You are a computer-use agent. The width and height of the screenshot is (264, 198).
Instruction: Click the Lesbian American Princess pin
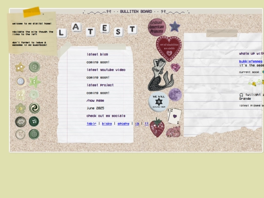pos(157,27)
